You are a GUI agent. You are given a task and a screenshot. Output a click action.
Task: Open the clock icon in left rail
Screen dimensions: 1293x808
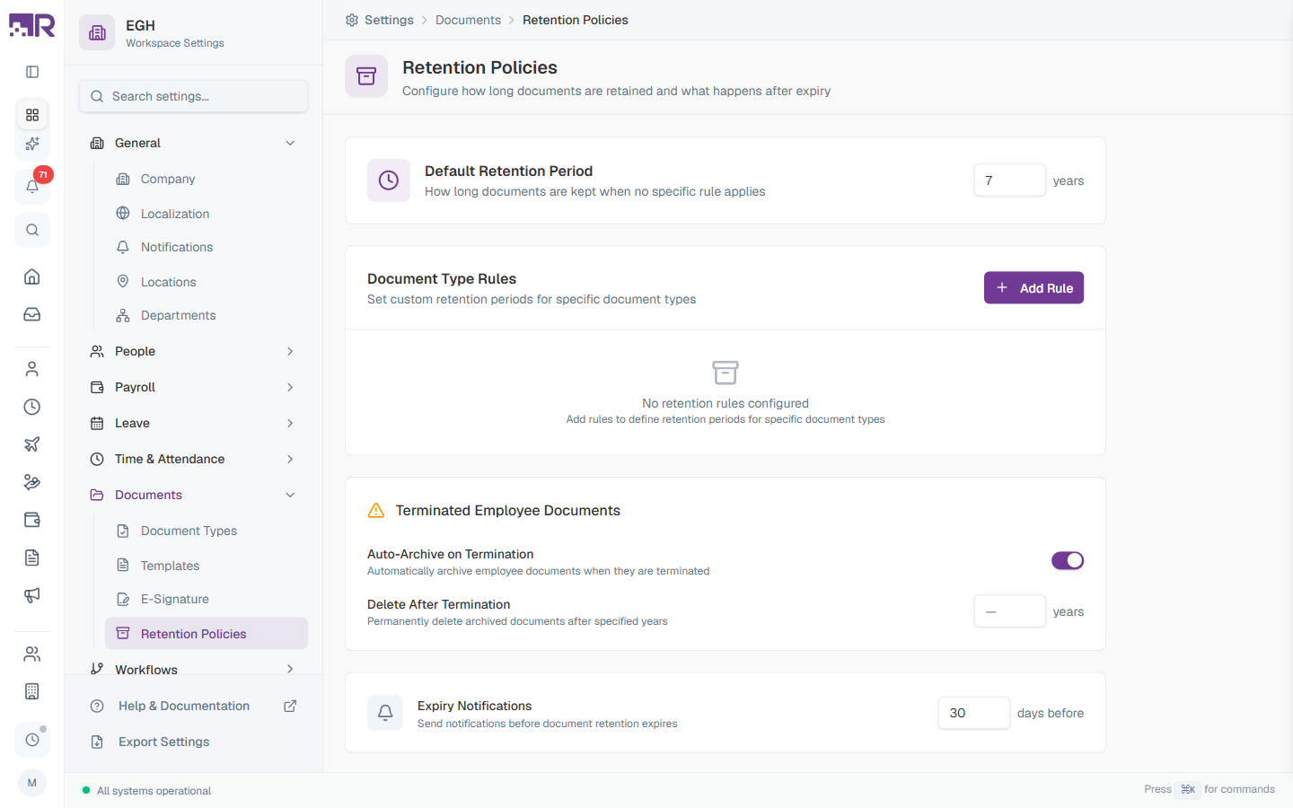click(32, 407)
